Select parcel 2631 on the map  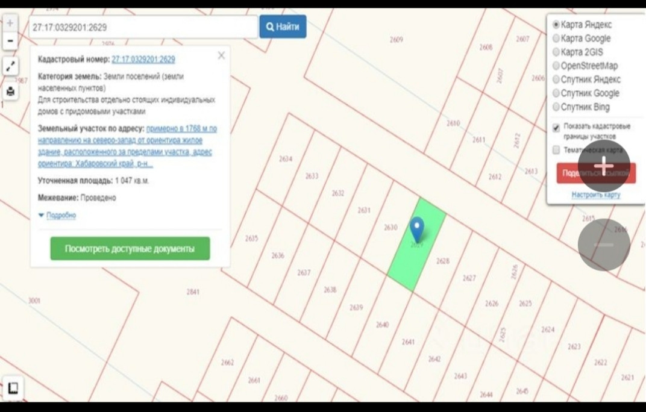(363, 210)
